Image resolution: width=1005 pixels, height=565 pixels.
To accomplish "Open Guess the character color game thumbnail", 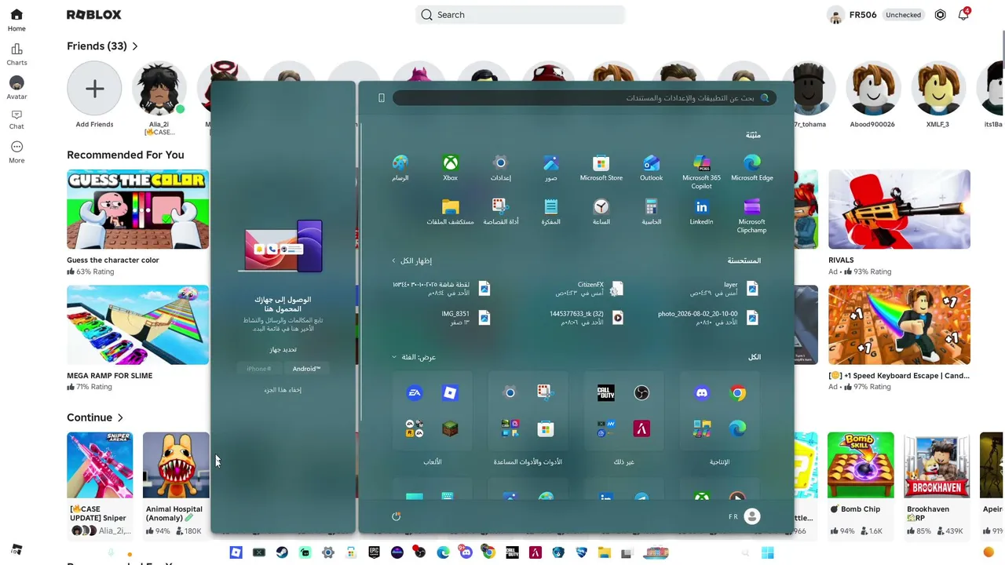I will point(137,210).
